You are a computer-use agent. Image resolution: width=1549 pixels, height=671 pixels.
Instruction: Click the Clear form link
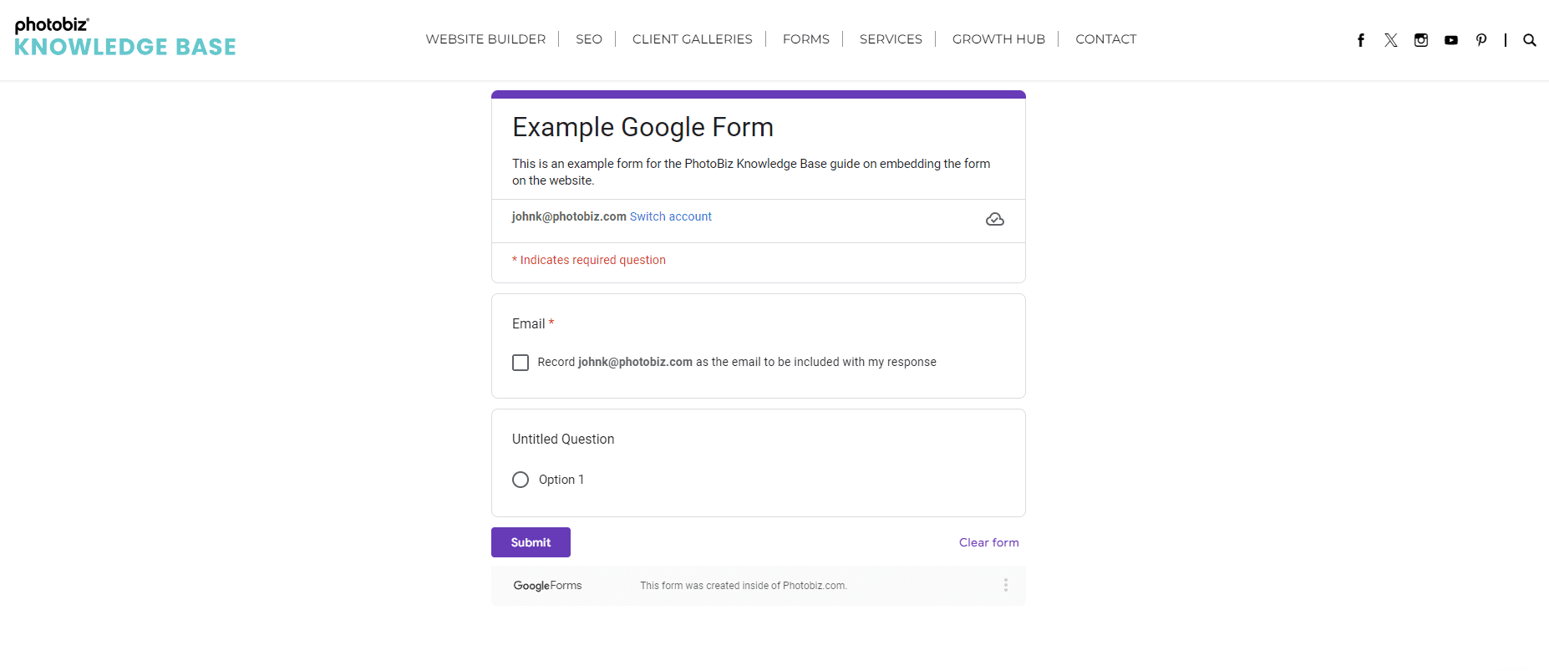[x=989, y=542]
